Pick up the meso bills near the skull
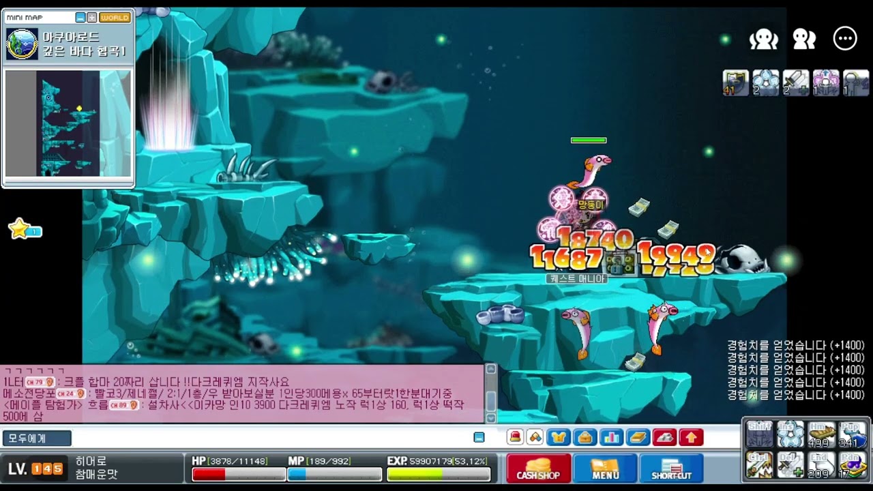This screenshot has width=873, height=491. tap(668, 229)
